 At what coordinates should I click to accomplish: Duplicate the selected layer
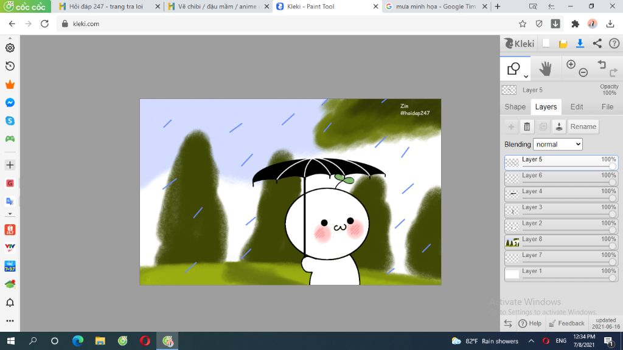(x=543, y=126)
